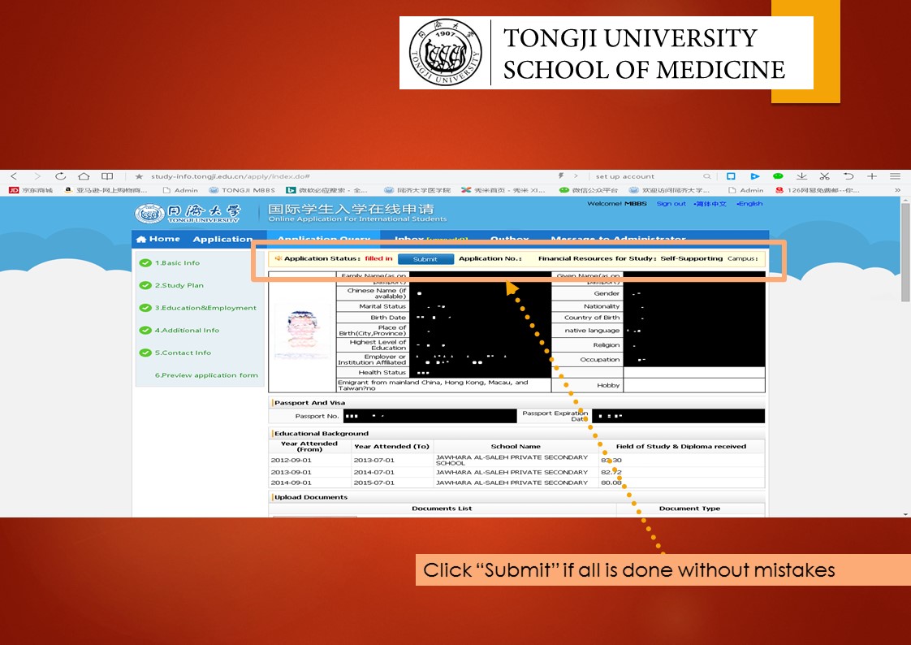This screenshot has width=911, height=645.
Task: Go to the Home menu item
Action: click(x=158, y=239)
